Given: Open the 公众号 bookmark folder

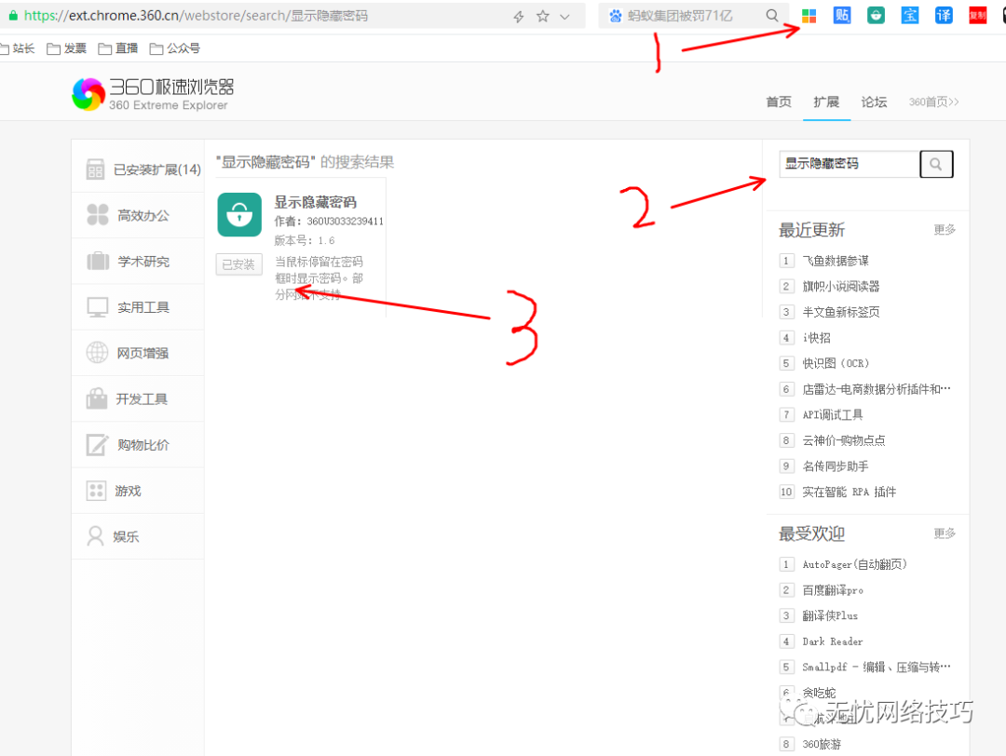Looking at the screenshot, I should click(x=174, y=48).
